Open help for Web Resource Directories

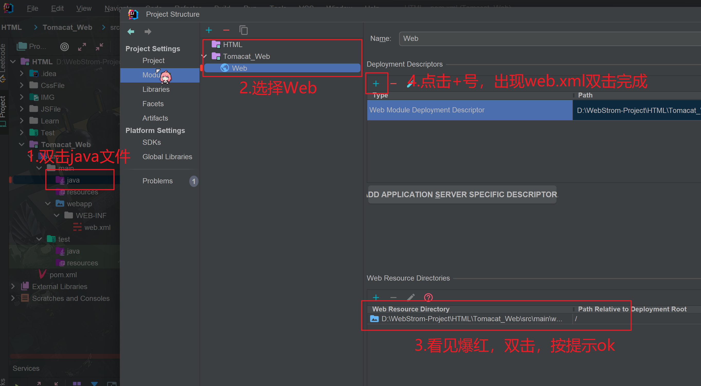tap(428, 297)
